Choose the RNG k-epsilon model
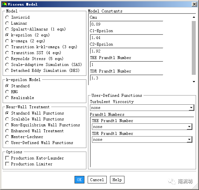This screenshot has width=199, height=190. click(x=7, y=92)
